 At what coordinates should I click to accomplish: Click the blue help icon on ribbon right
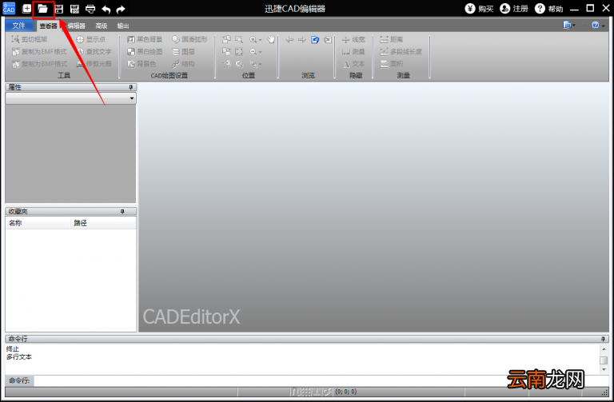(596, 25)
